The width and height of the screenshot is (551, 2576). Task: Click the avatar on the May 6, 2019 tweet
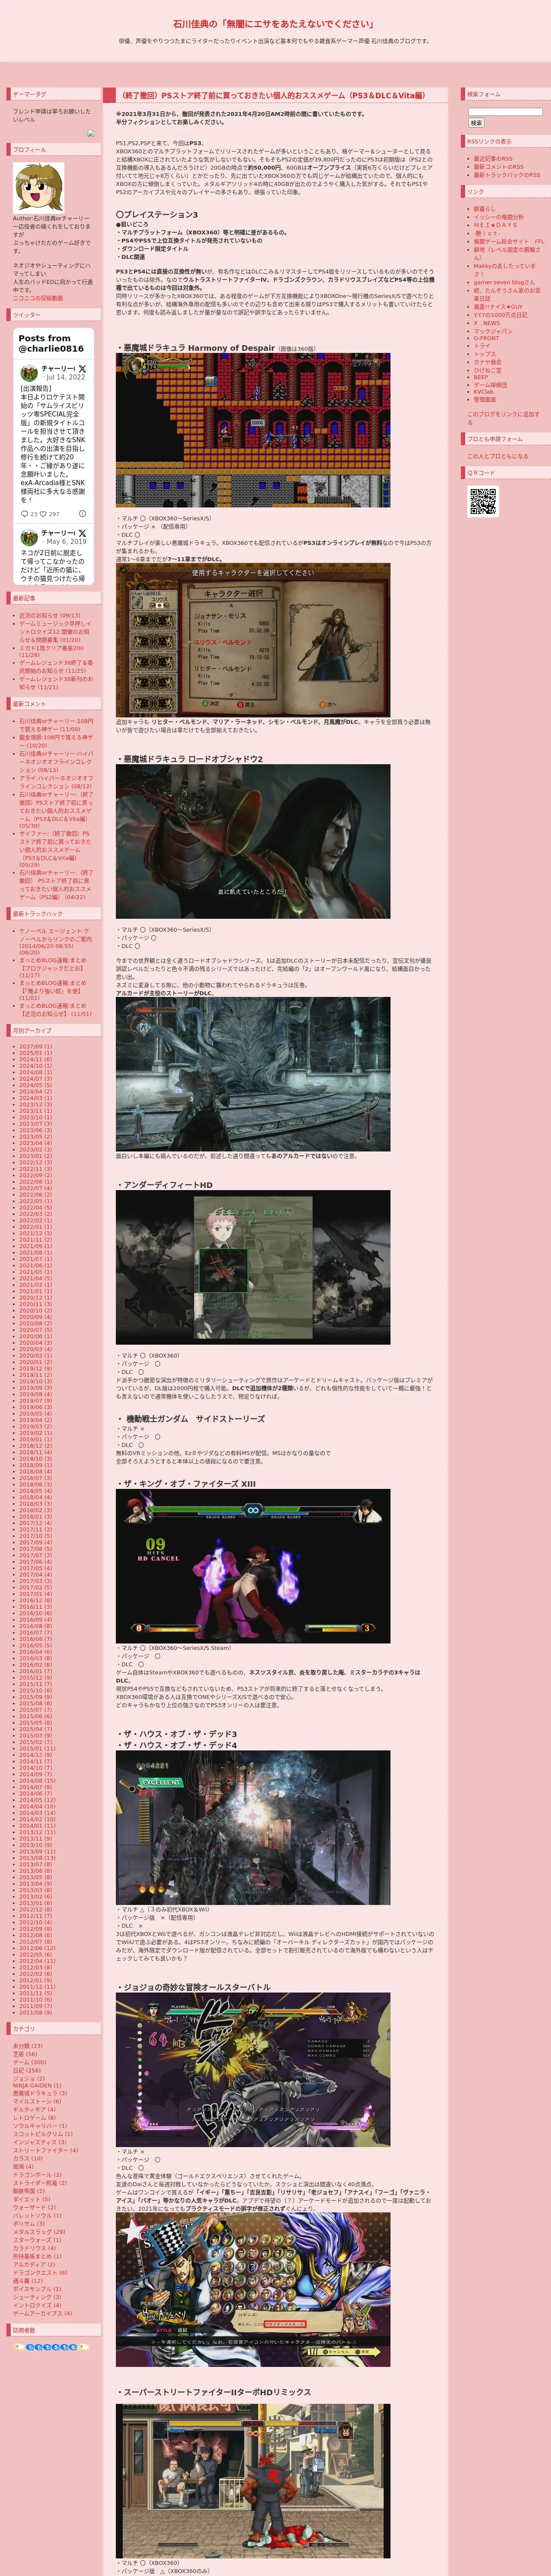point(29,537)
